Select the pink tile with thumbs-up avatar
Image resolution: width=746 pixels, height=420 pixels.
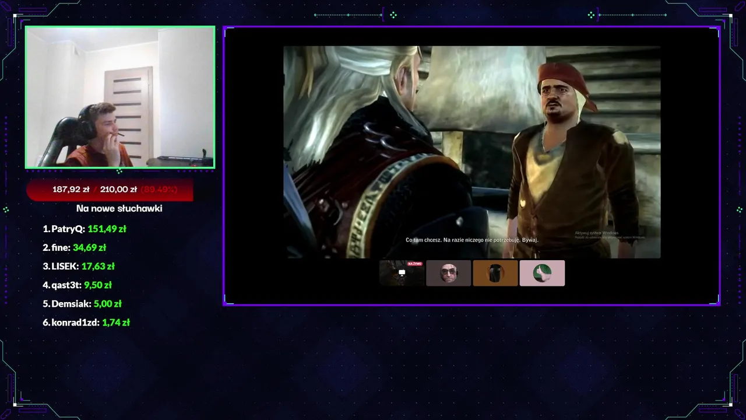542,273
